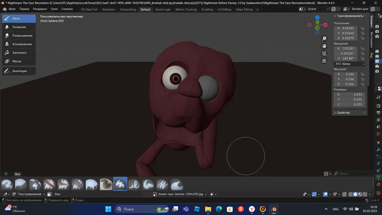The height and width of the screenshot is (215, 382).
Task: Open the Правка menu
Action: pyautogui.click(x=24, y=9)
